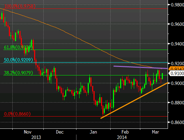Select the purple resistance trendline
The width and height of the screenshot is (184, 140).
pyautogui.click(x=140, y=67)
